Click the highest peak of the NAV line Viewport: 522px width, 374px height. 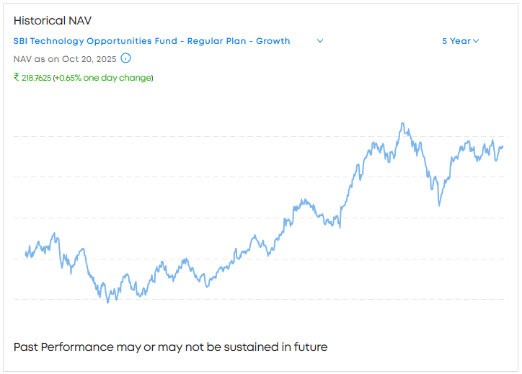tap(402, 123)
